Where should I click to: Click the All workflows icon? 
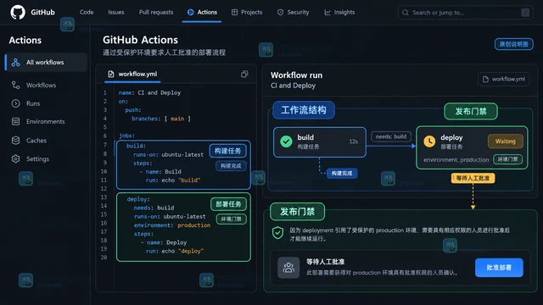[15, 62]
